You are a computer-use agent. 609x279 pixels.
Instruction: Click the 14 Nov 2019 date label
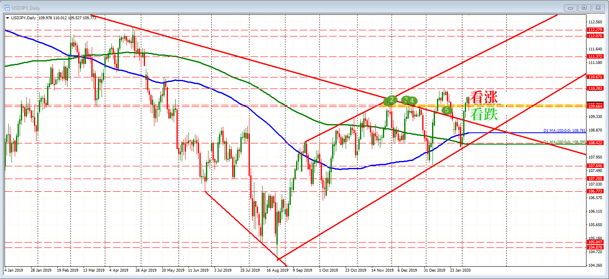[x=383, y=270]
